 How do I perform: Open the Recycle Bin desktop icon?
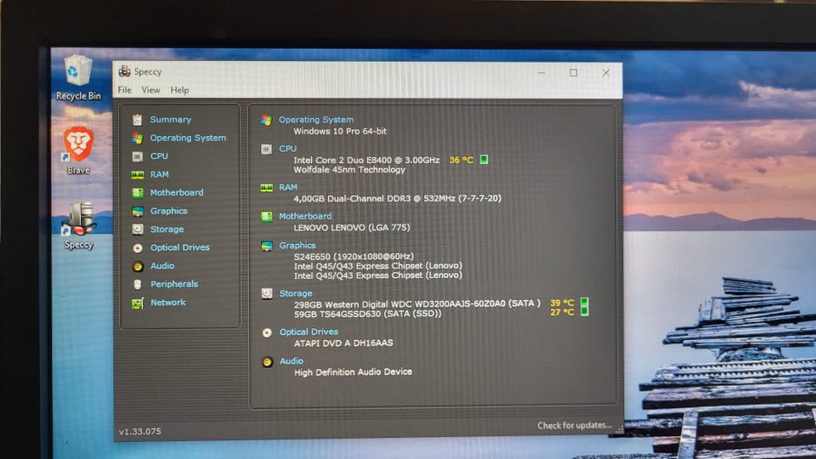click(78, 77)
